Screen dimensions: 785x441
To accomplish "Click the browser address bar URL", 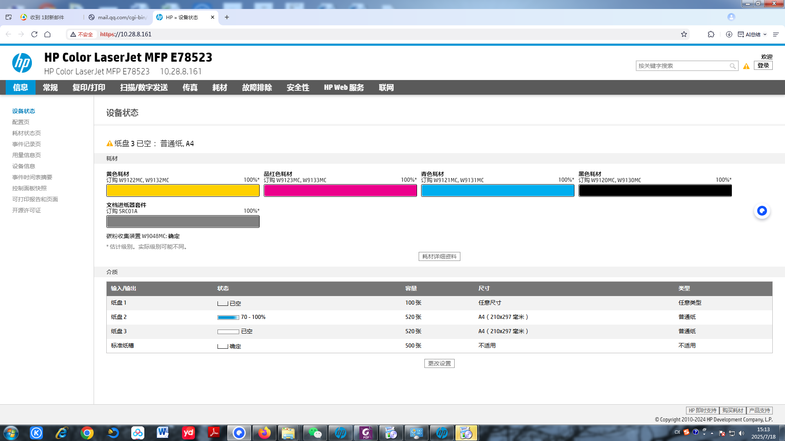I will pos(126,34).
